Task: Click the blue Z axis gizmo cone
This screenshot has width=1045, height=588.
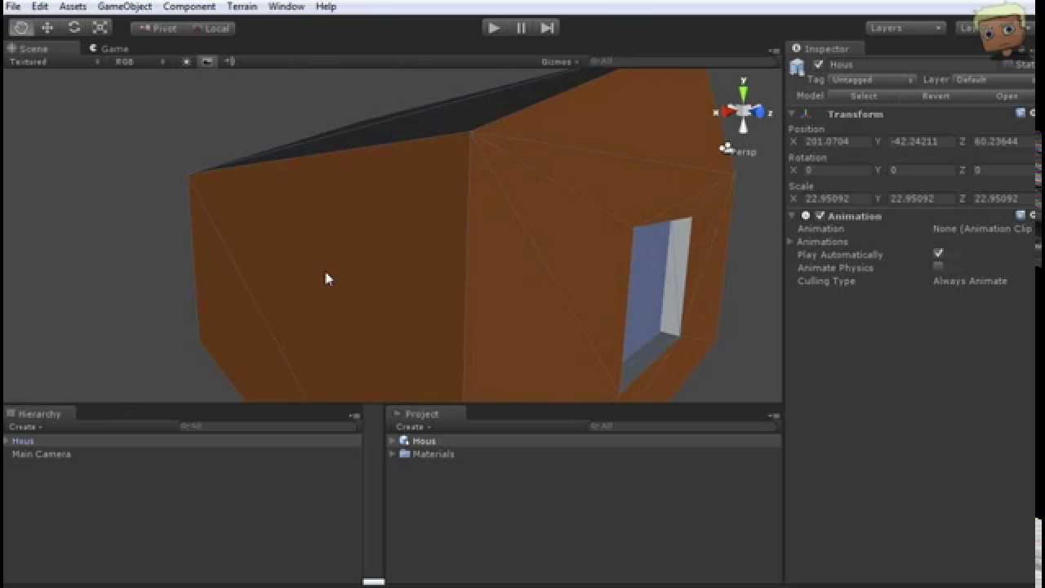Action: point(758,112)
